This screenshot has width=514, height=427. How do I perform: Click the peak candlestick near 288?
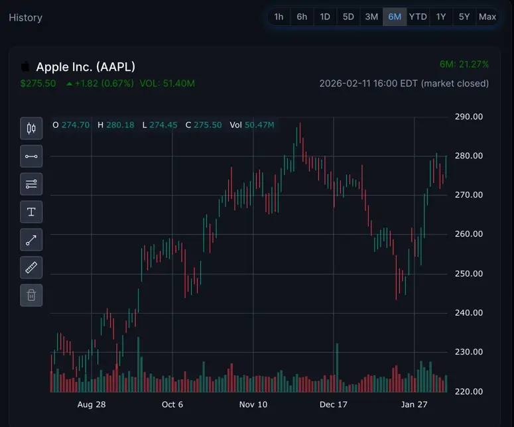tap(300, 133)
